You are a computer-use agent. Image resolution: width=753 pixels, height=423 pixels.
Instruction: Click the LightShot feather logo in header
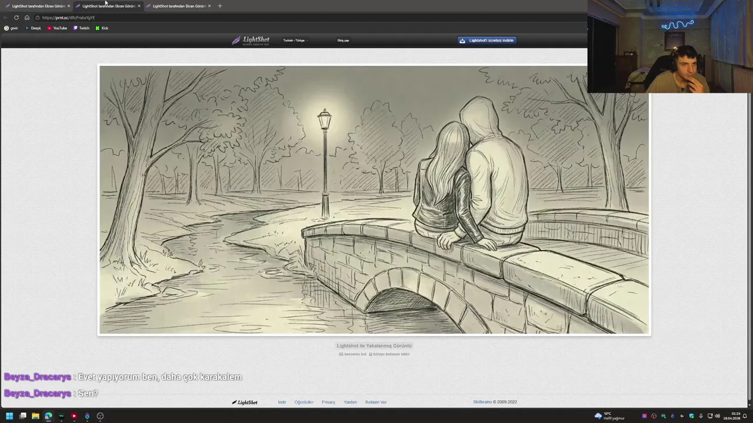coord(251,41)
